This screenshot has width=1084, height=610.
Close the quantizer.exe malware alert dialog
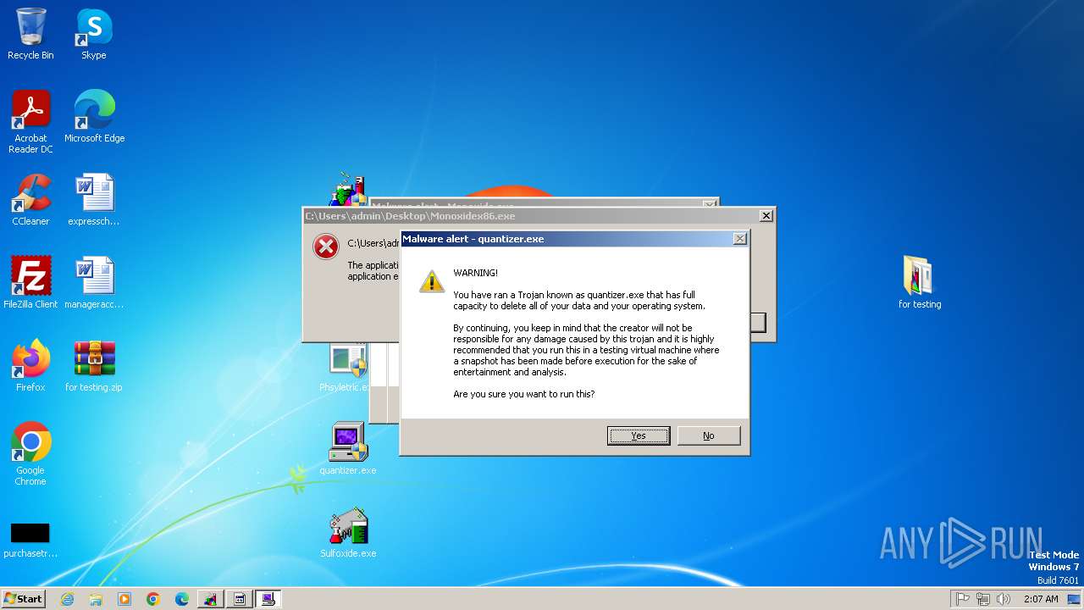pyautogui.click(x=739, y=239)
